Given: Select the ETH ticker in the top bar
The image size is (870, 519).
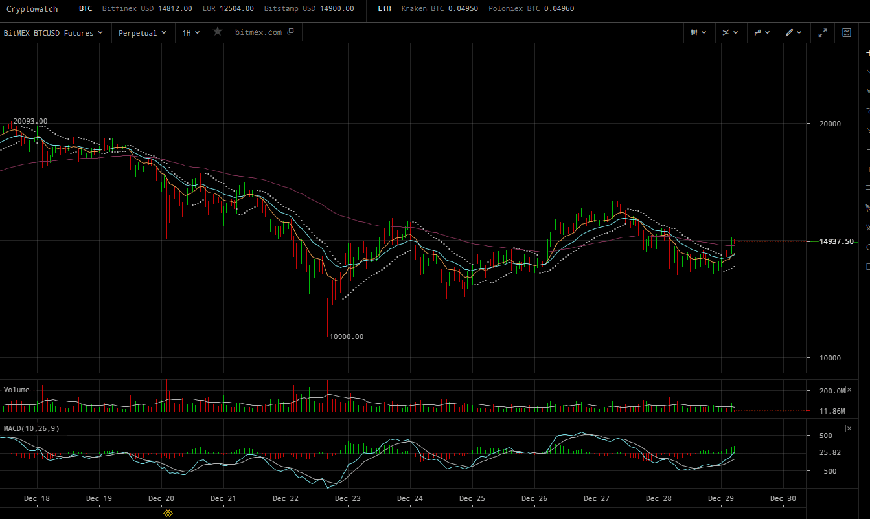Looking at the screenshot, I should coord(384,9).
